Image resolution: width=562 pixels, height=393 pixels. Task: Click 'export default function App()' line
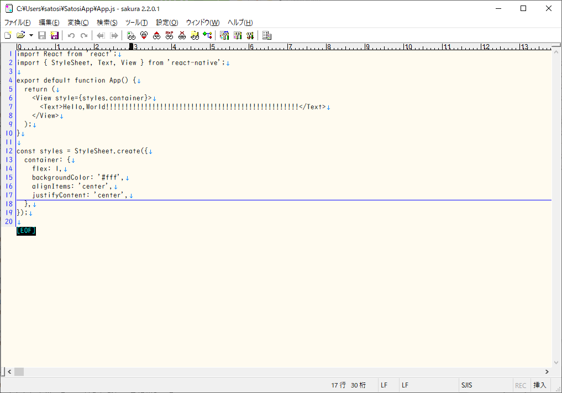click(76, 80)
